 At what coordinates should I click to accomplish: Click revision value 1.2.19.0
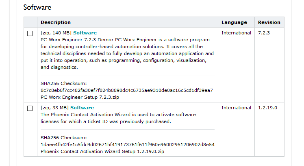click(x=267, y=108)
